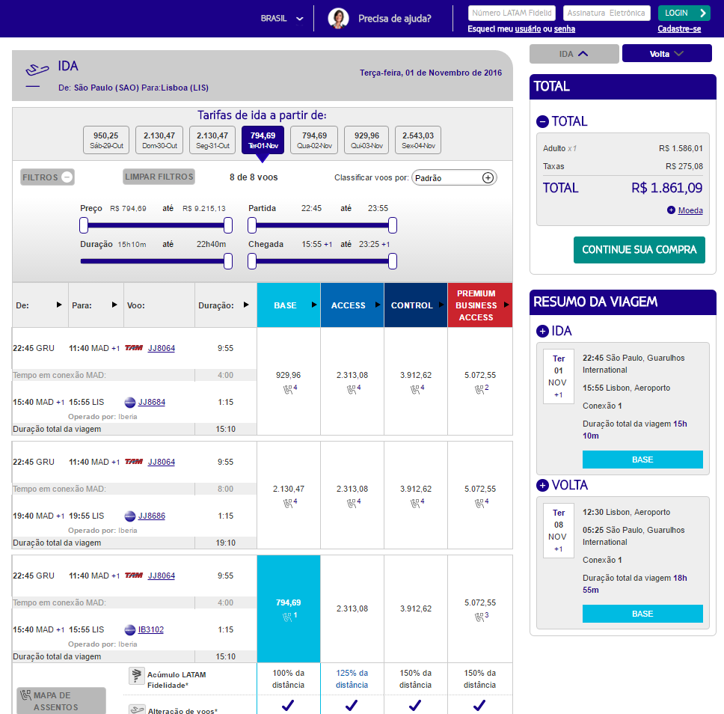724x714 pixels.
Task: Click the Iberia logo next to IB3102
Action: click(130, 630)
